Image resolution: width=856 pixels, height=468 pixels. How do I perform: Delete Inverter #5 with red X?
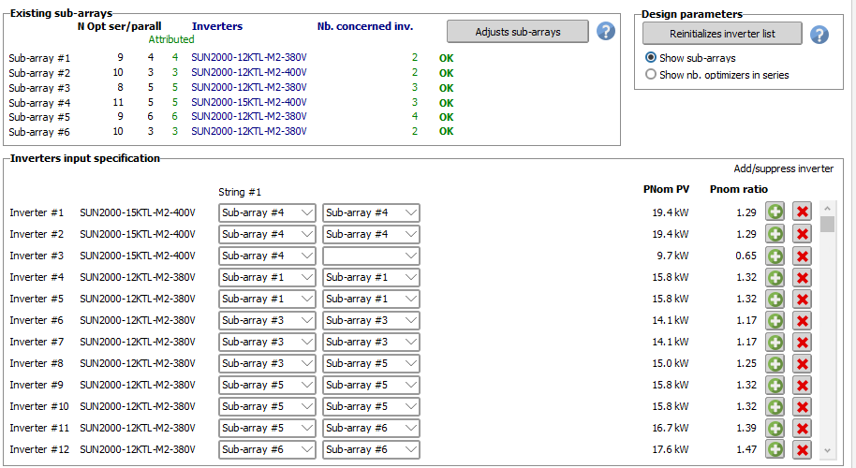click(x=802, y=299)
